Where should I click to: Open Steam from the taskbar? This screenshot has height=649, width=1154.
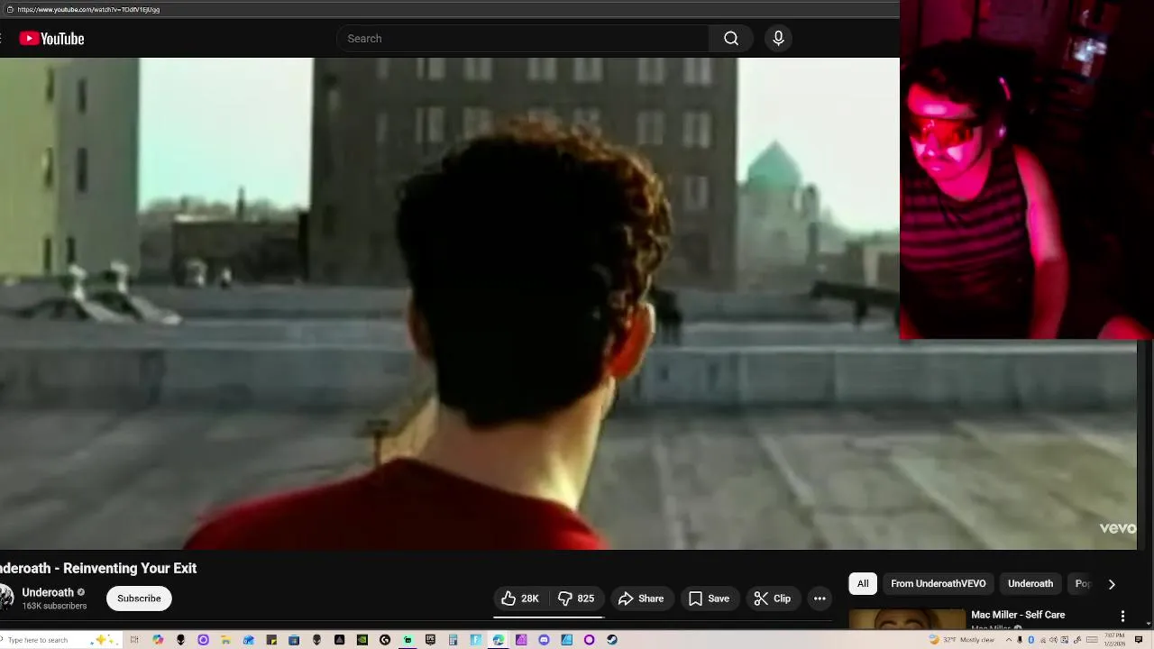click(x=612, y=640)
